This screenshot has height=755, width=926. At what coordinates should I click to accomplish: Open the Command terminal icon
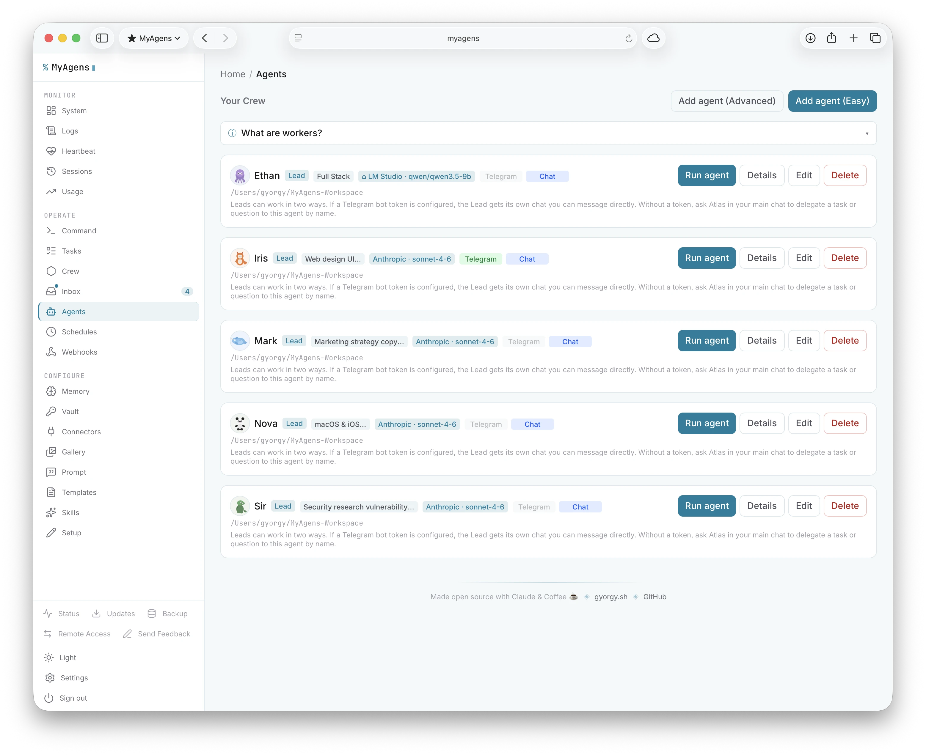click(x=51, y=230)
